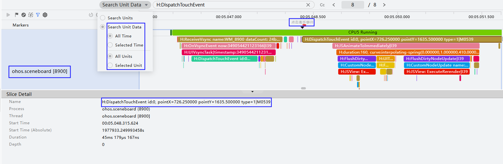This screenshot has height=164, width=503.
Task: Click the circular timer icon left of dropdown
Action: [91, 15]
